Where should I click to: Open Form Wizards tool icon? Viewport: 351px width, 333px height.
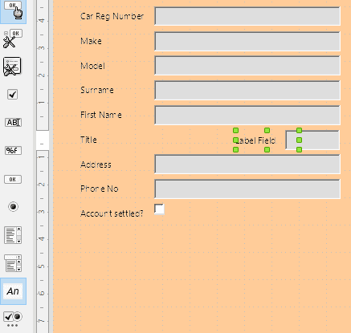click(12, 67)
